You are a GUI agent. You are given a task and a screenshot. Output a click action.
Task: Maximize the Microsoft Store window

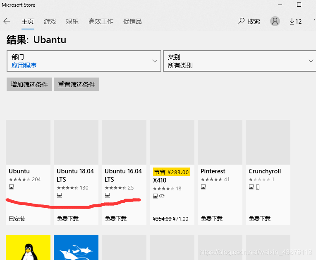click(299, 5)
